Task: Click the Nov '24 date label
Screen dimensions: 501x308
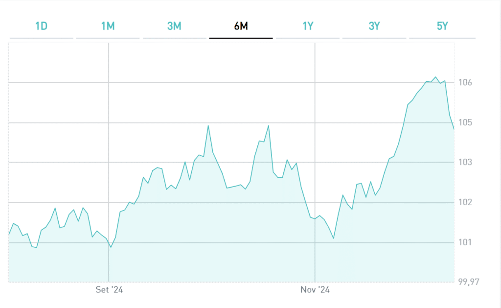Action: click(x=316, y=290)
